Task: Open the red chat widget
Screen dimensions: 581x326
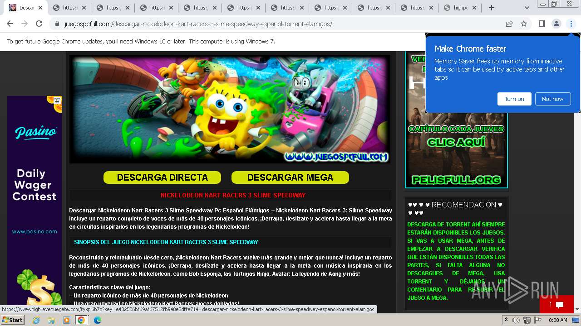Action: pos(556,304)
